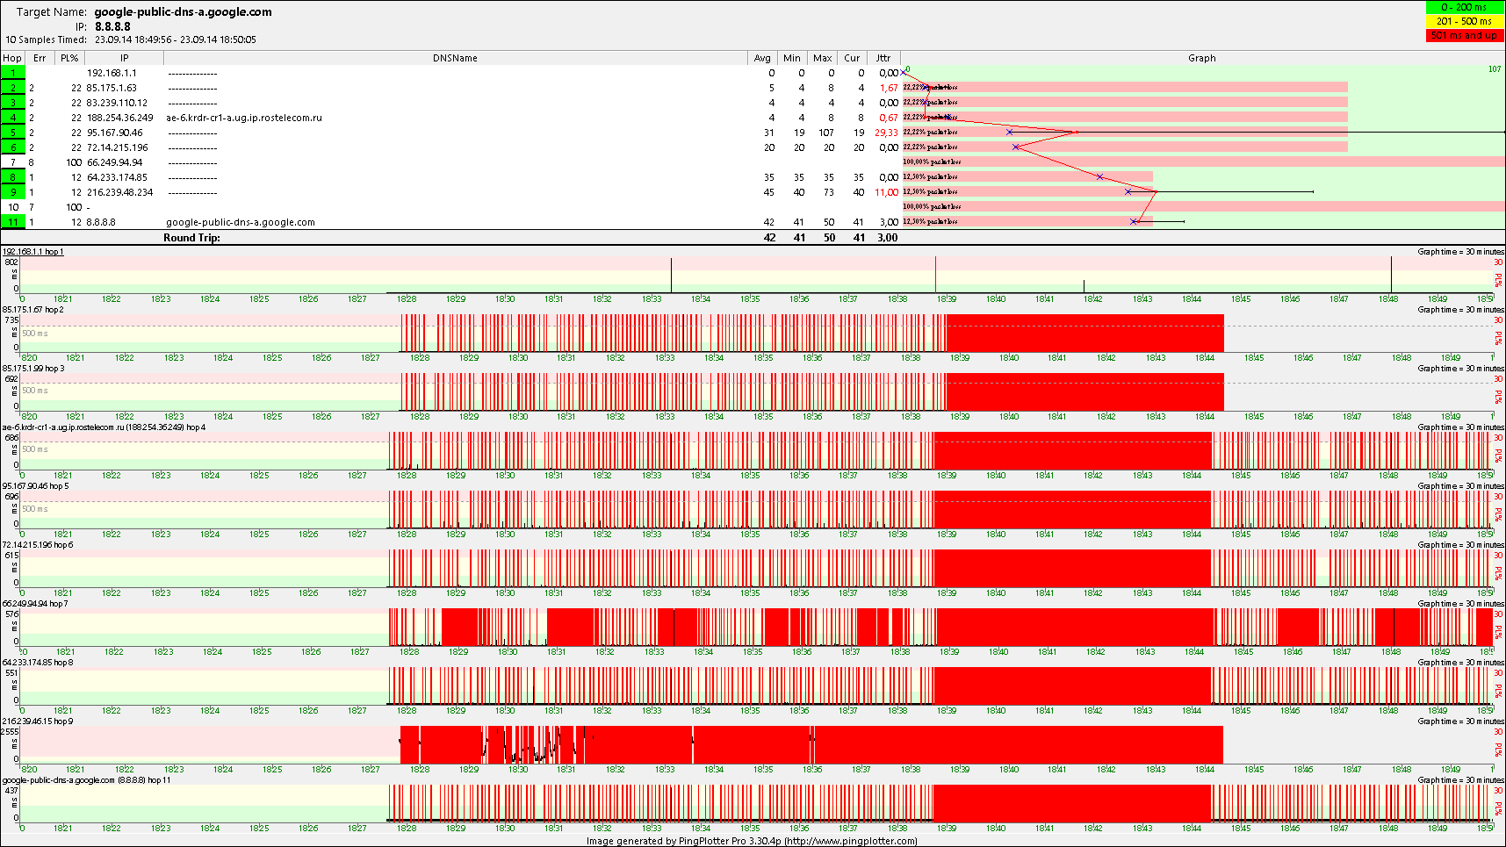The height and width of the screenshot is (847, 1506).
Task: Select the green hop 11 number box
Action: click(12, 222)
